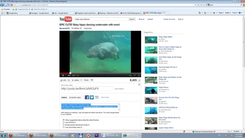
Task: Open Windows Media Player from the taskbar
Action: [72, 135]
